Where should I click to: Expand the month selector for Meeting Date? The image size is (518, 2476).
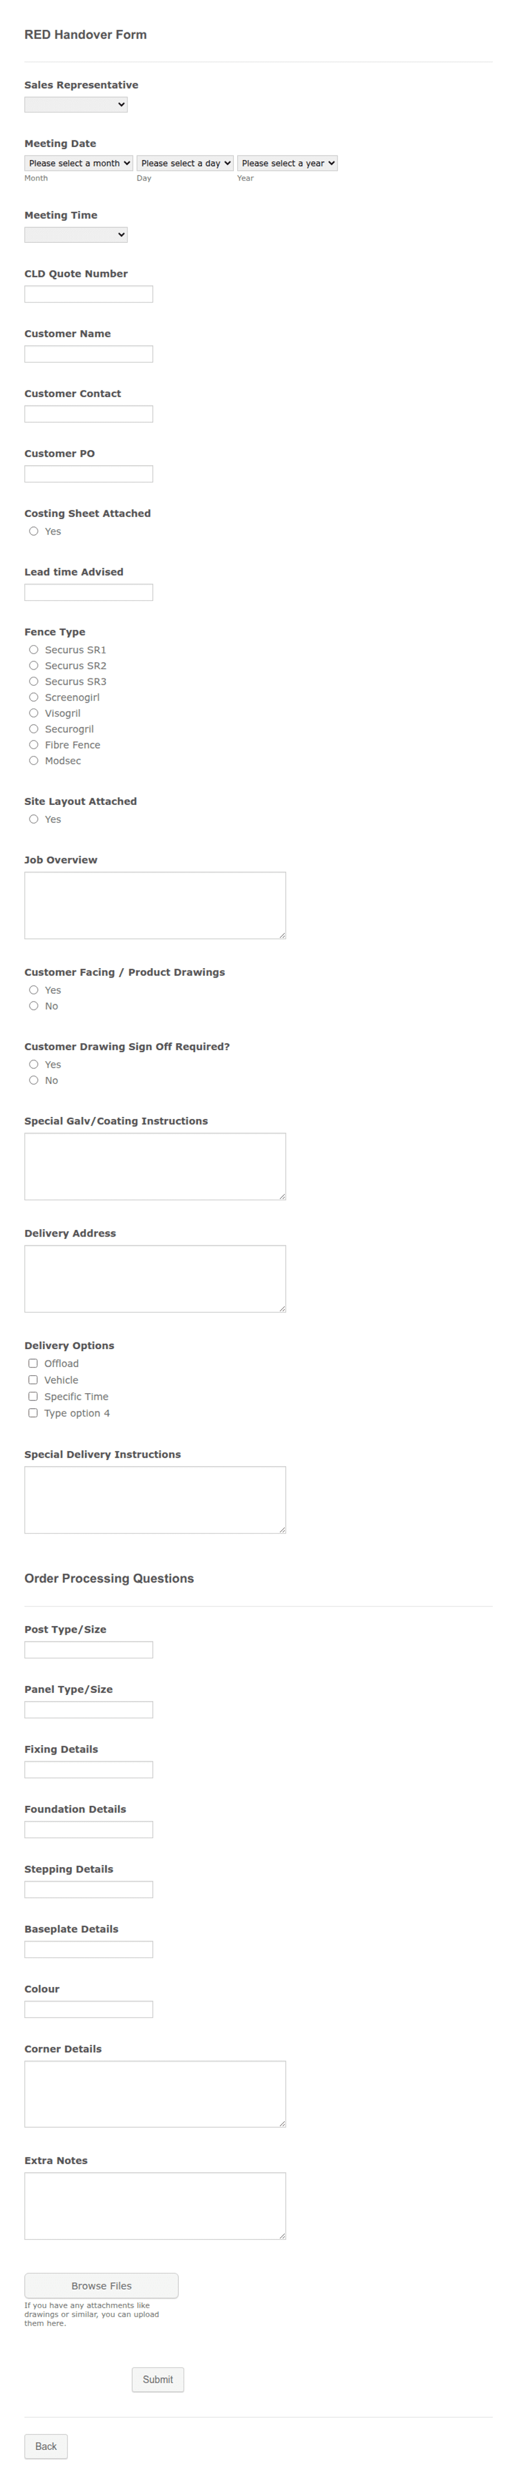(79, 163)
